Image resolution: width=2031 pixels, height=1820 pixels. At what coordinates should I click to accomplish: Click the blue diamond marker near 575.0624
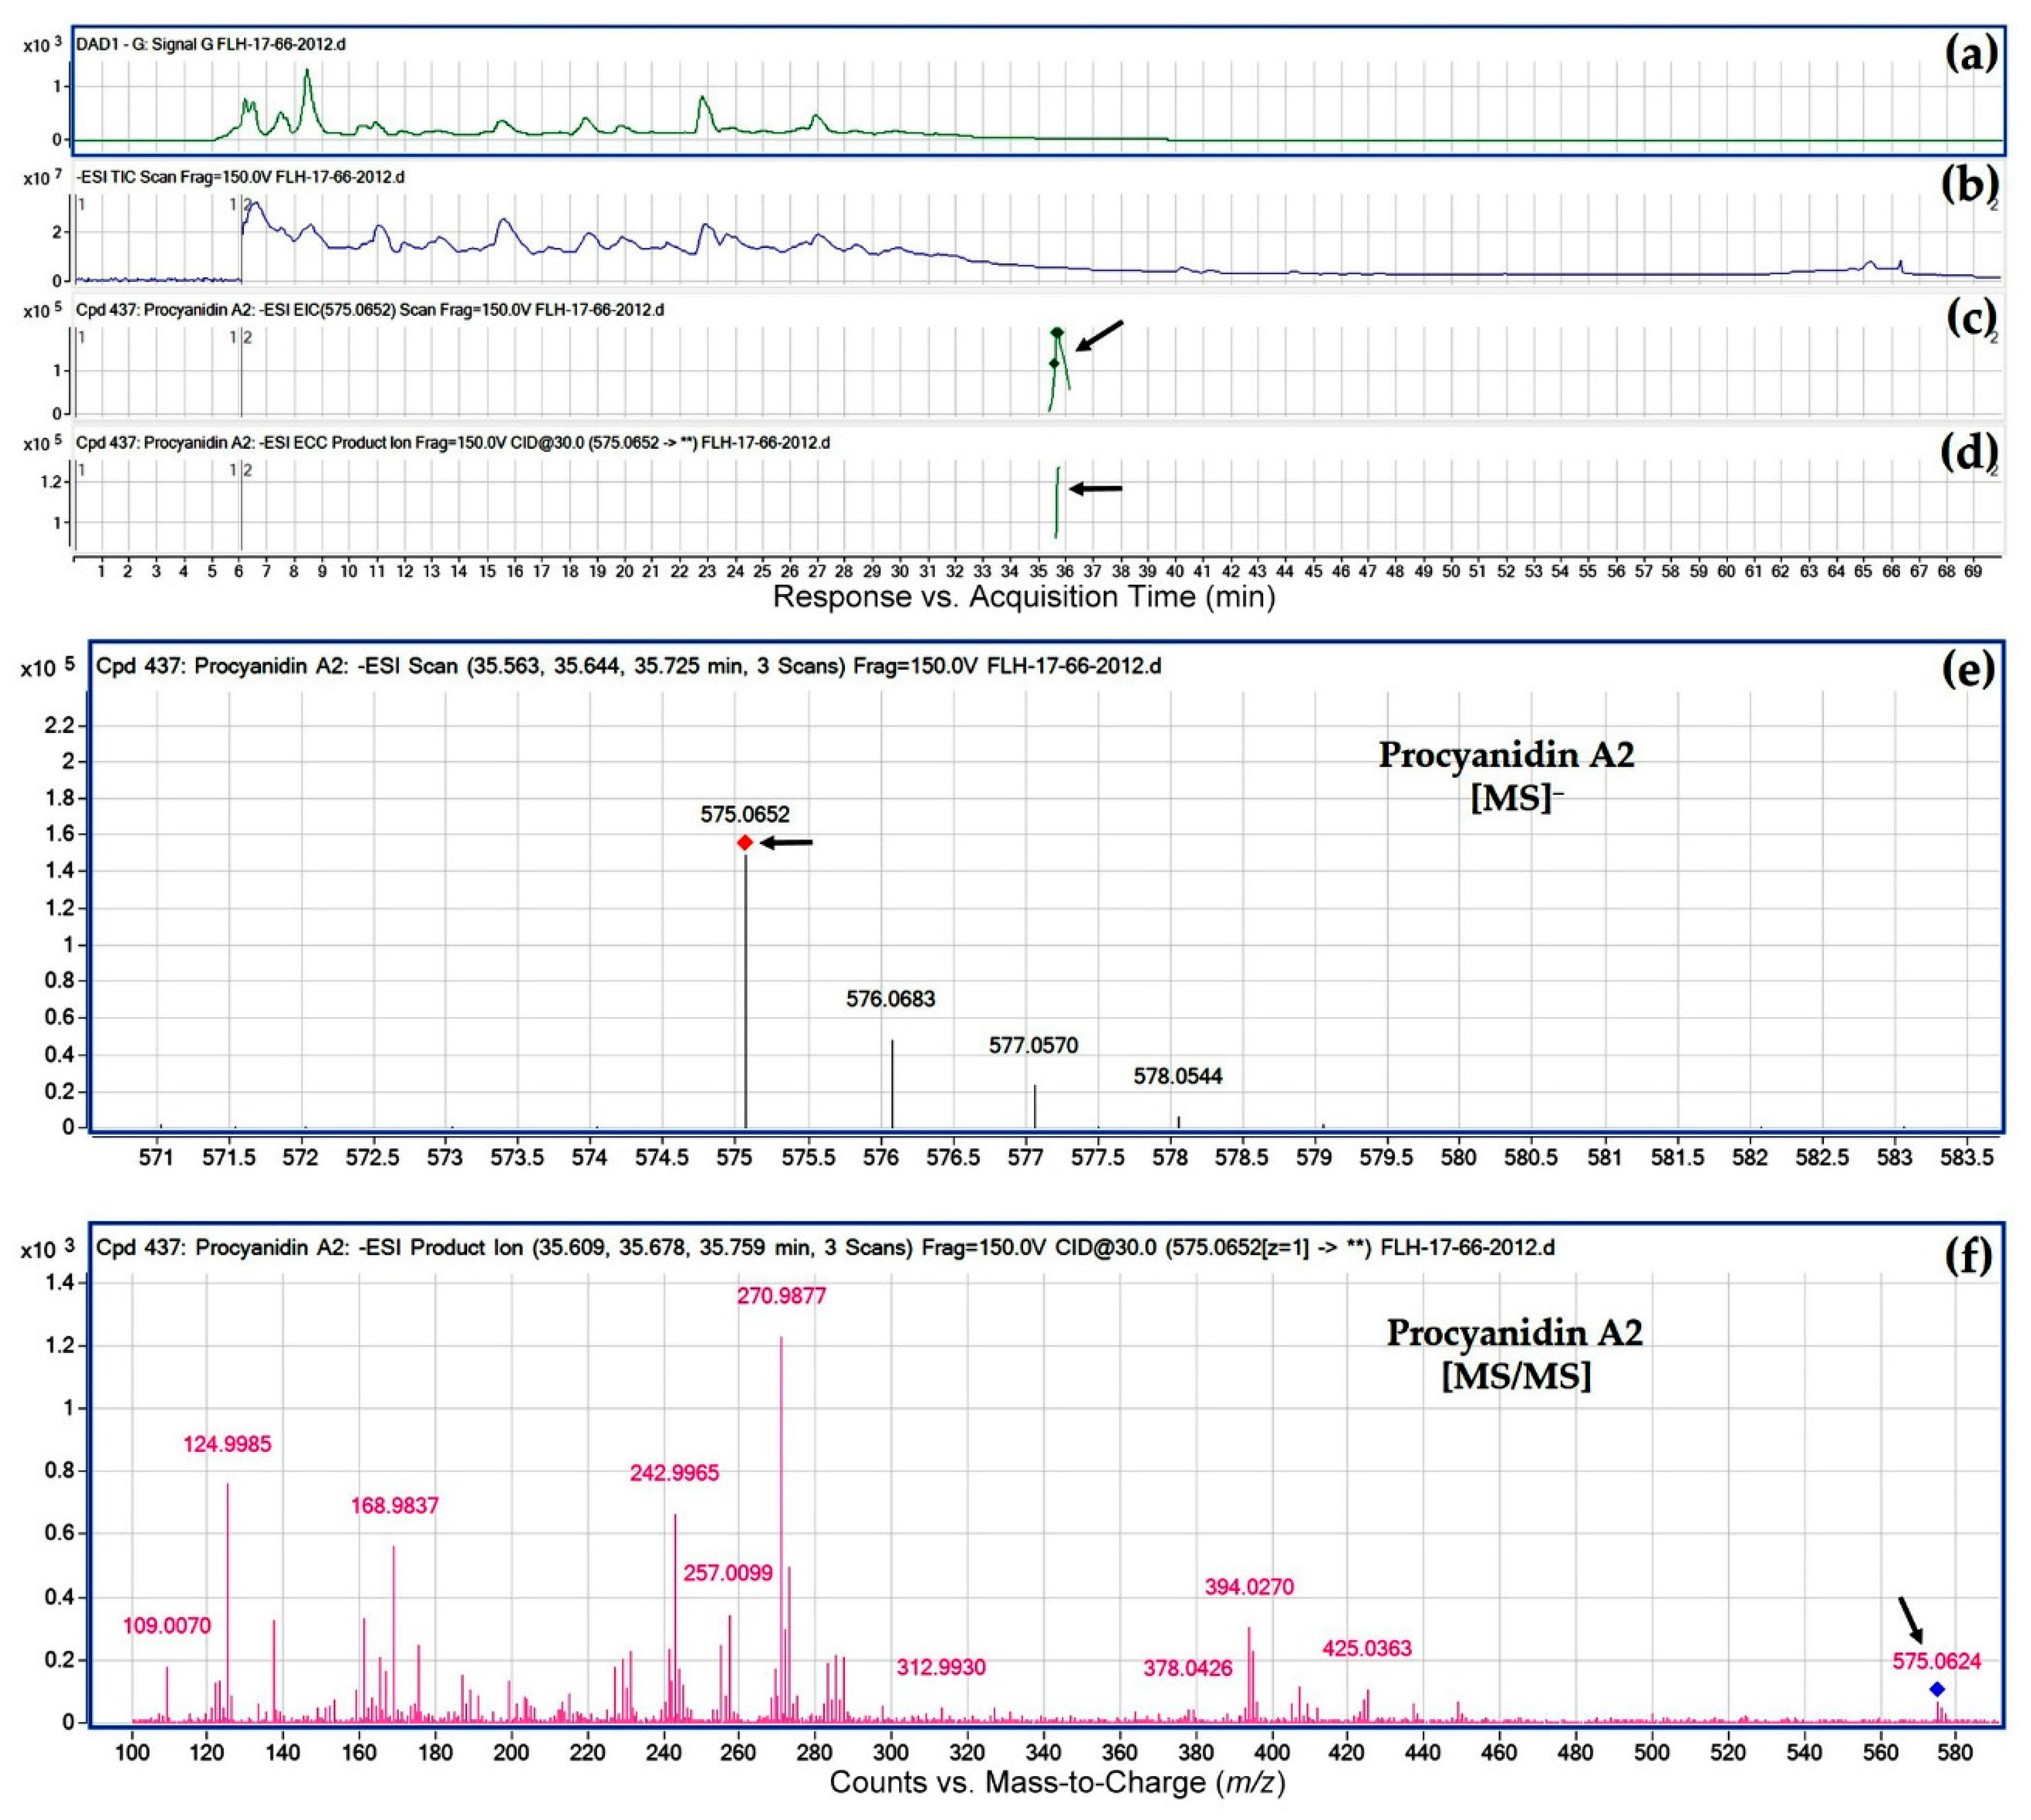pyautogui.click(x=1937, y=1689)
